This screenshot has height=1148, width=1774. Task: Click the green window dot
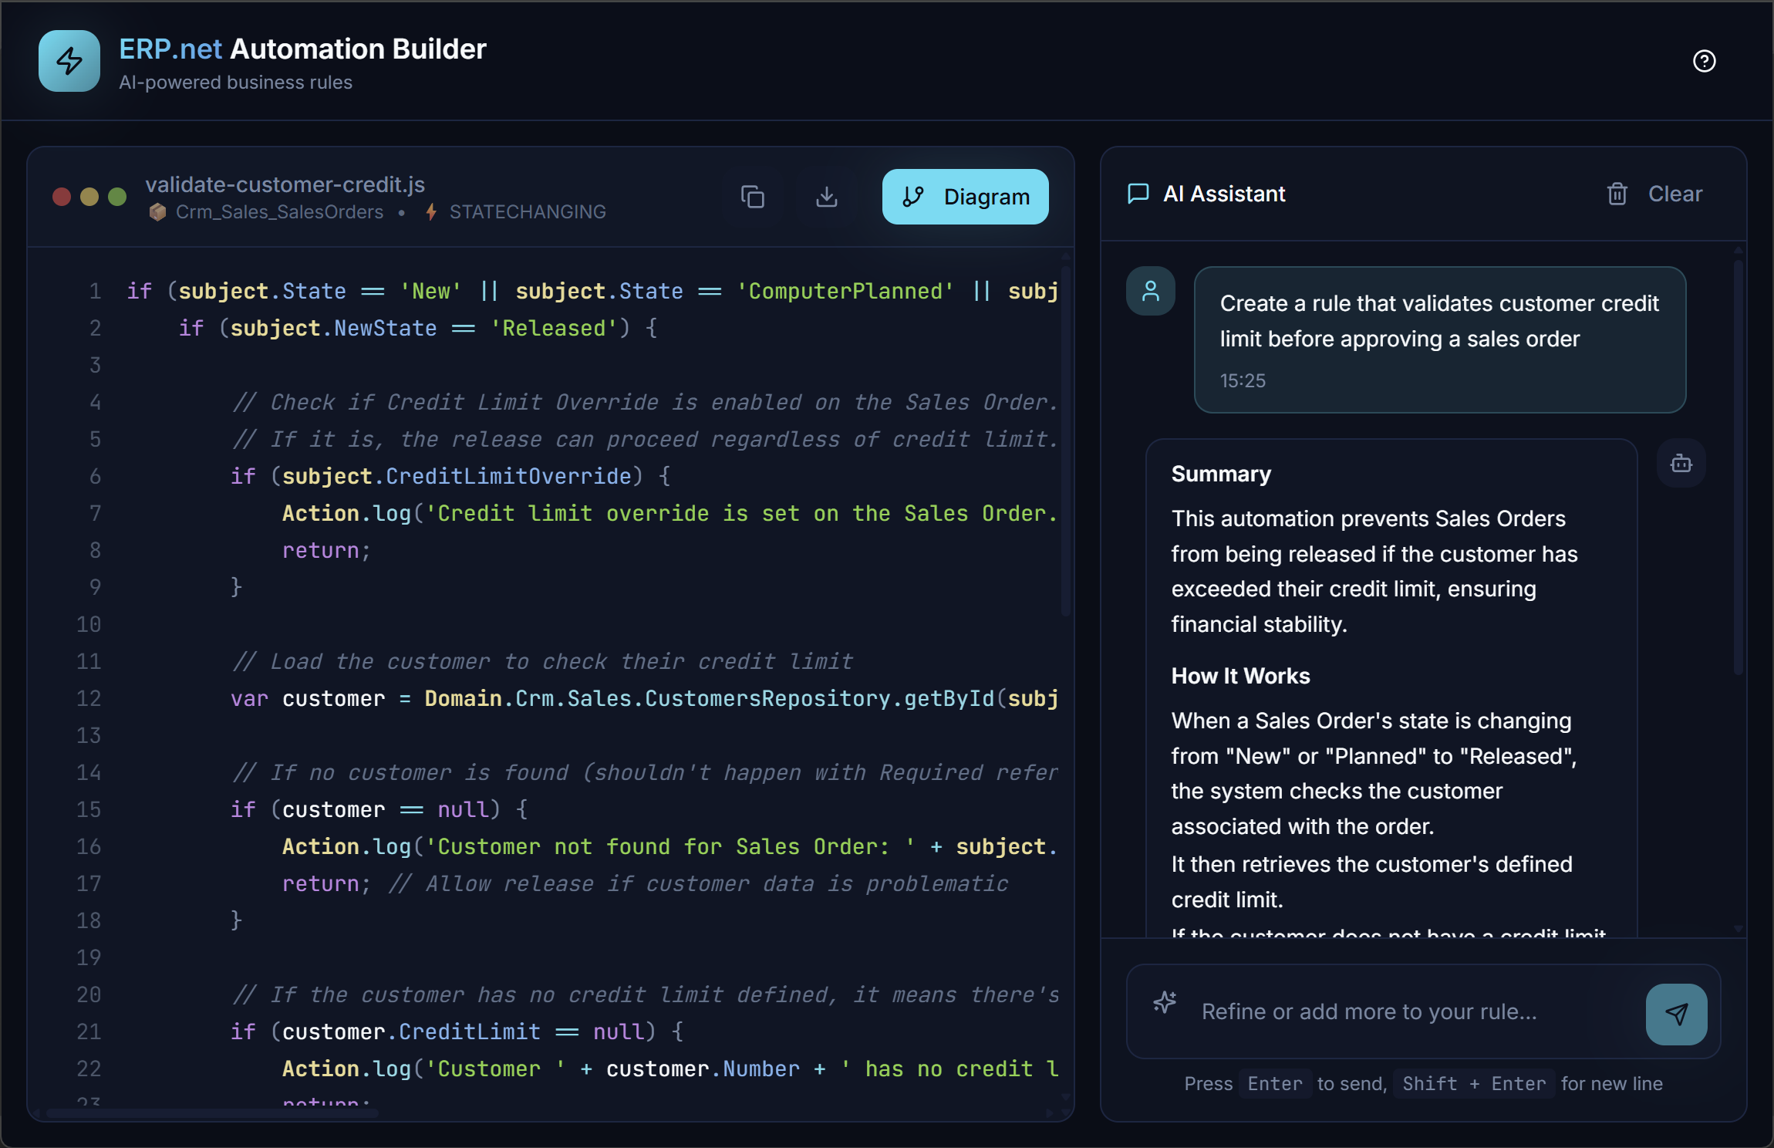pyautogui.click(x=117, y=197)
